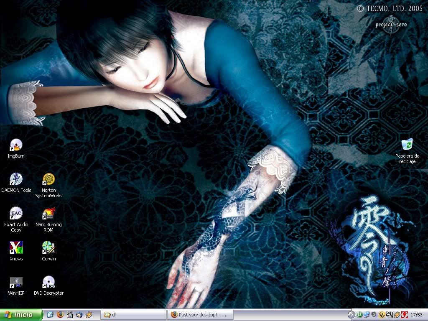The image size is (428, 321).
Task: Launch Firefox from the quick launch bar
Action: pos(60,315)
